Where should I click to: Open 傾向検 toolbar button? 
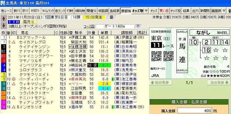tap(80, 11)
